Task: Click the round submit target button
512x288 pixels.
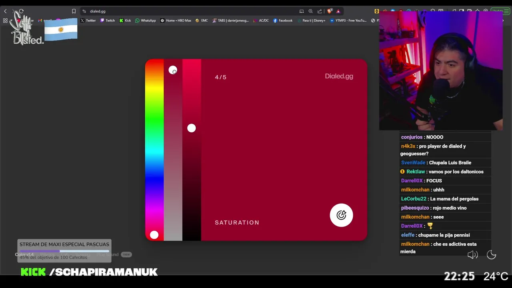Action: [341, 215]
